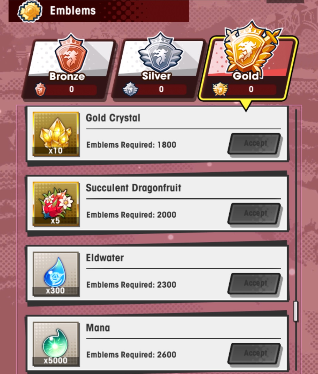Click the Emblems title banner
The image size is (318, 374).
[x=99, y=11]
